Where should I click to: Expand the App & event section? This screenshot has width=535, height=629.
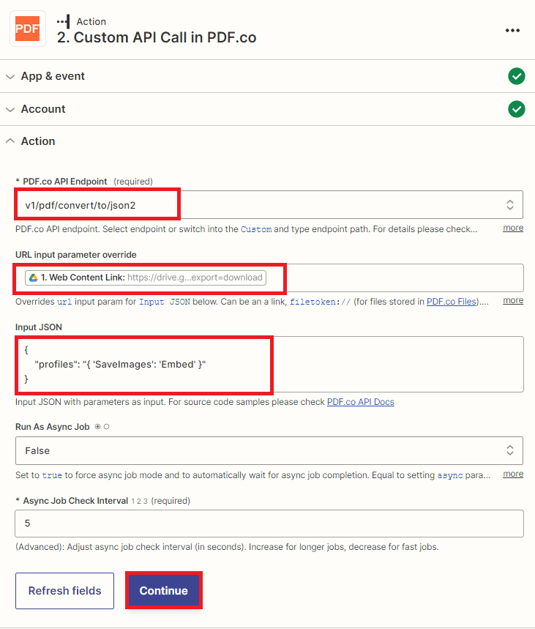tap(53, 76)
